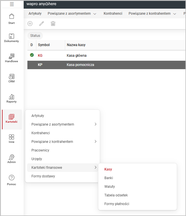Open the CRM sidebar icon
Screen dimensions: 186x216
click(x=12, y=78)
